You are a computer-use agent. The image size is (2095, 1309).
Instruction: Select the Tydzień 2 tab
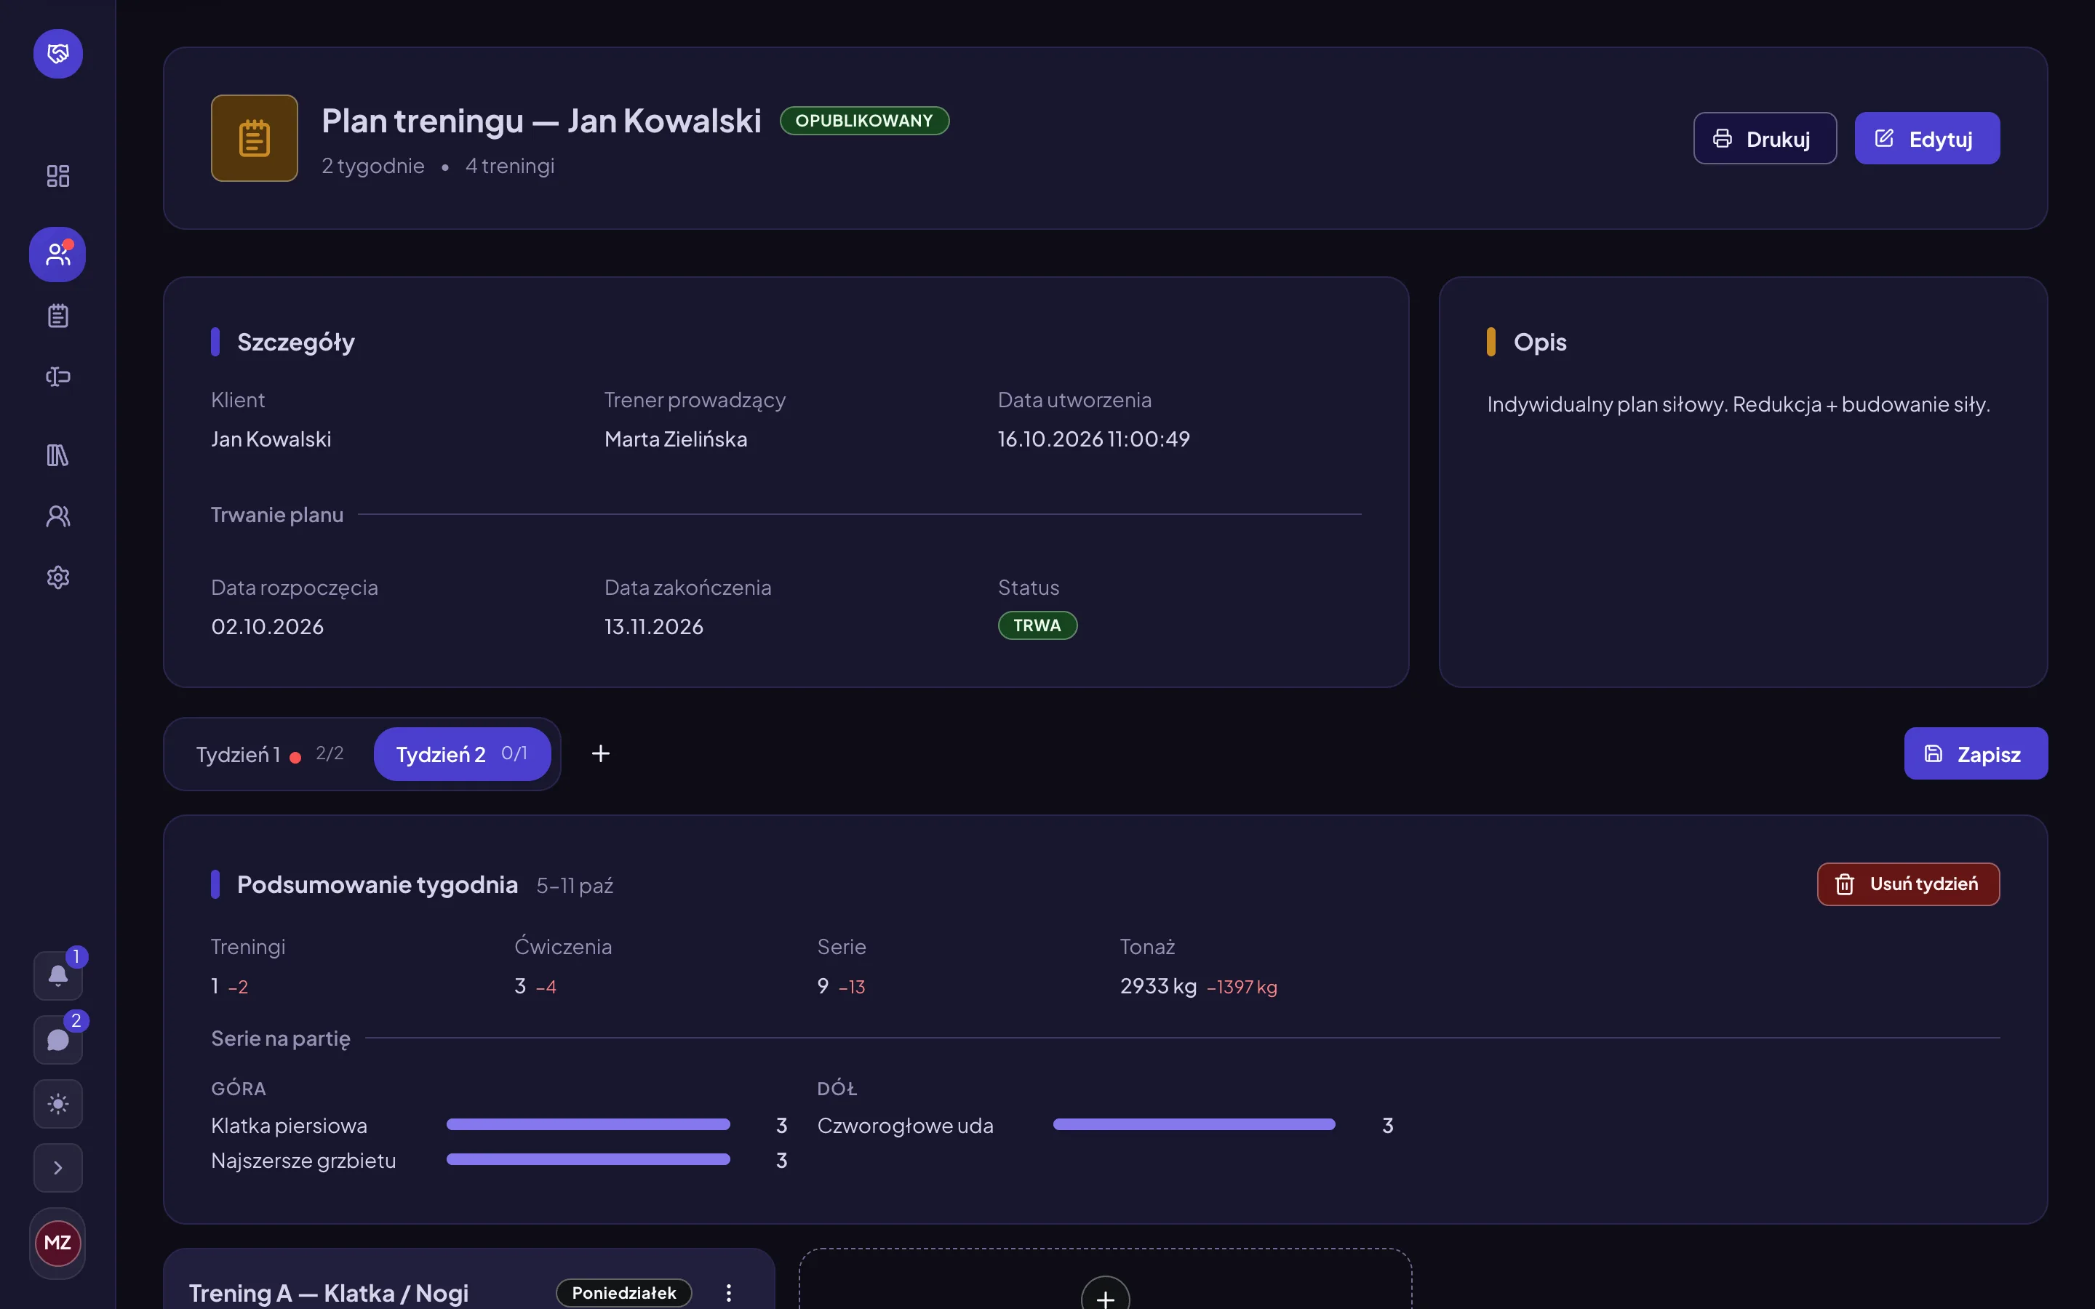463,754
